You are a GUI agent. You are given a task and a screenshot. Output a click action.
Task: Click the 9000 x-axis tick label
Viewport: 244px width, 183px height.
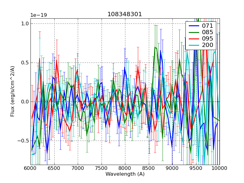172,168
